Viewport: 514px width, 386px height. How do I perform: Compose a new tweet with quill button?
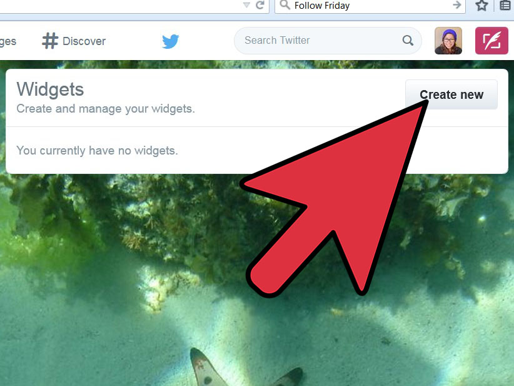491,41
